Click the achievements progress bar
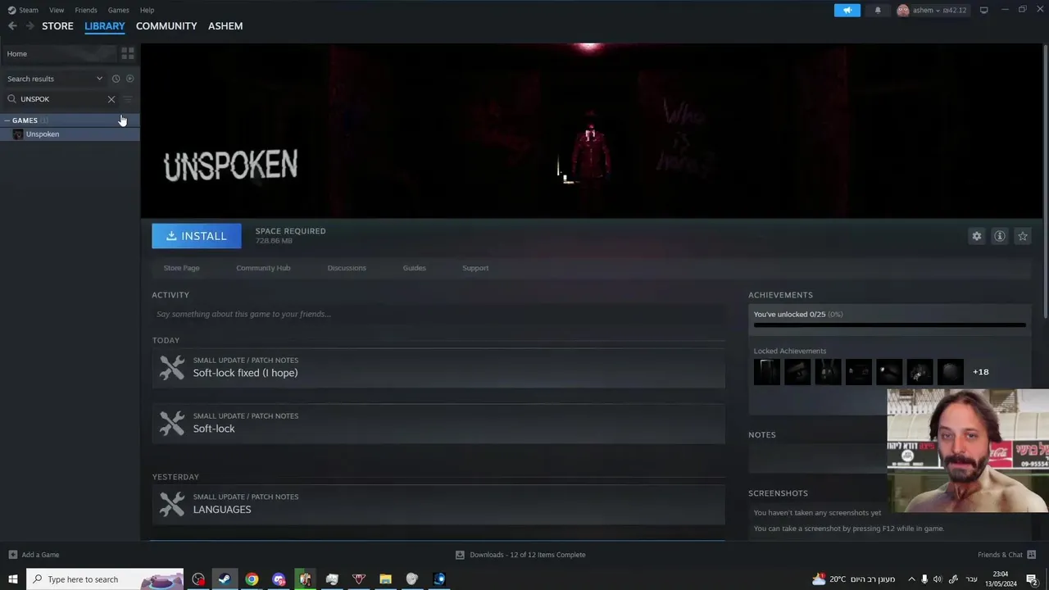1049x590 pixels. [889, 324]
